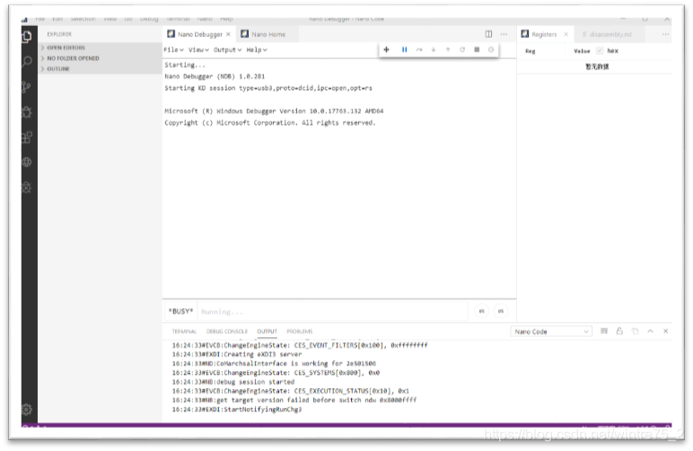Switch to the TERMINAL panel tab

(184, 332)
